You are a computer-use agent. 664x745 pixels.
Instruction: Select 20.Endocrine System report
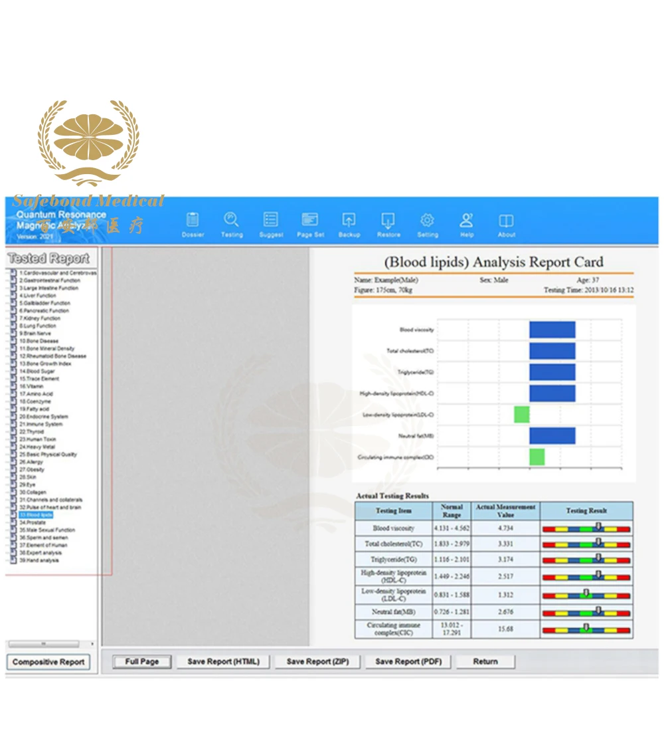(x=44, y=416)
